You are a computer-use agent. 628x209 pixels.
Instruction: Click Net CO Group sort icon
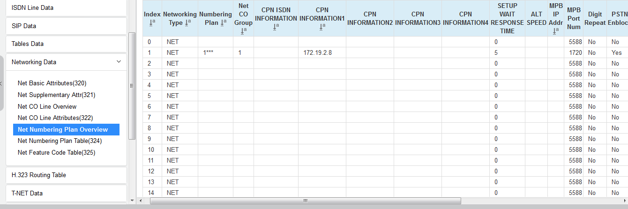click(243, 31)
